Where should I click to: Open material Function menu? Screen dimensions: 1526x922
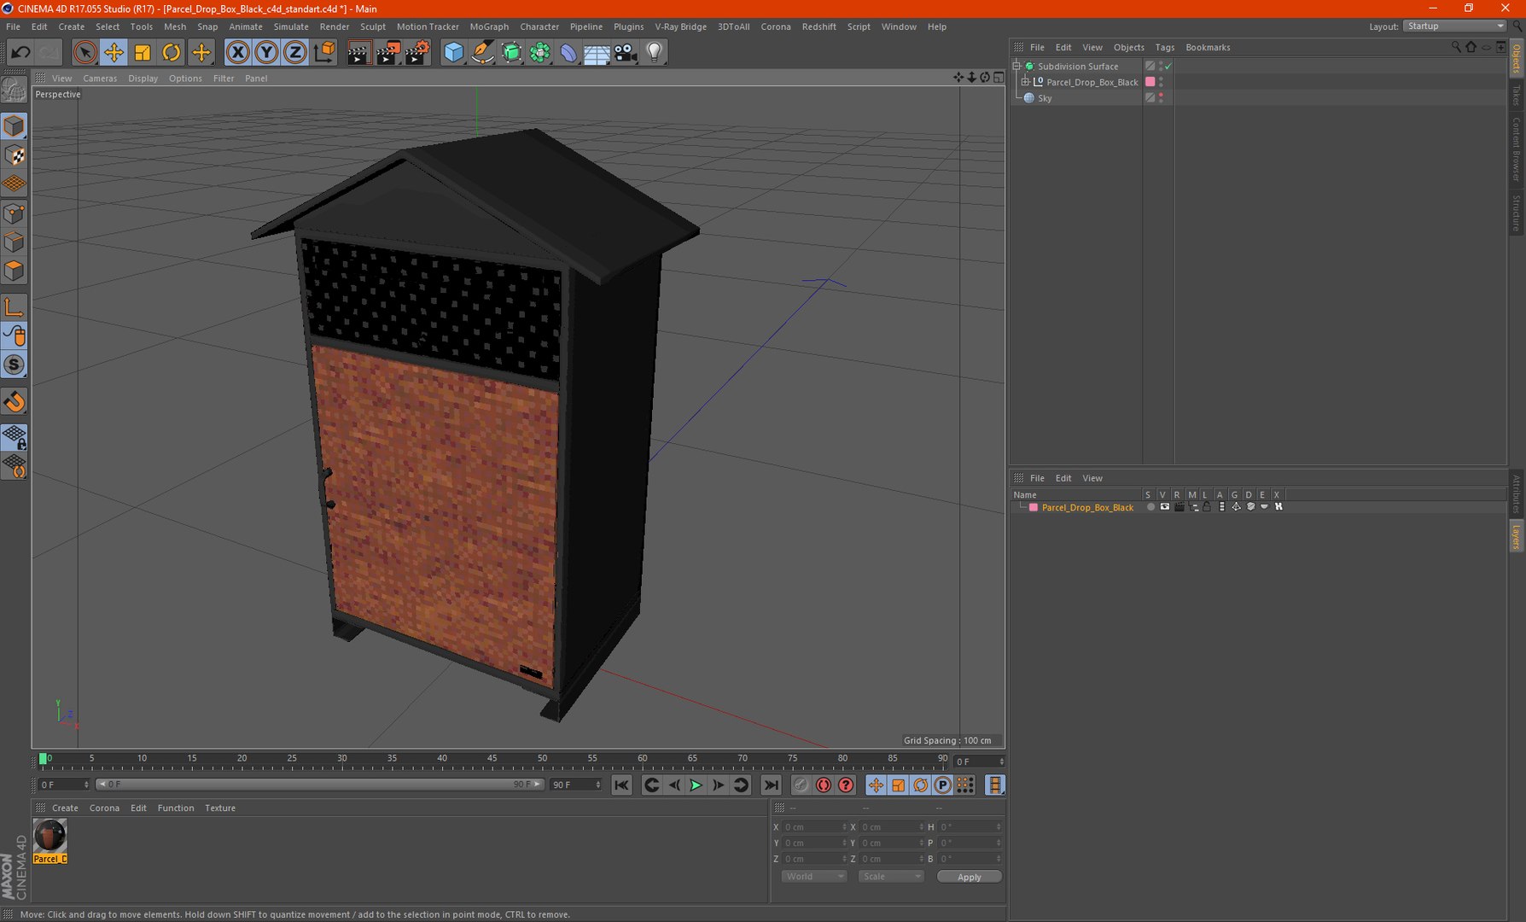tap(175, 808)
